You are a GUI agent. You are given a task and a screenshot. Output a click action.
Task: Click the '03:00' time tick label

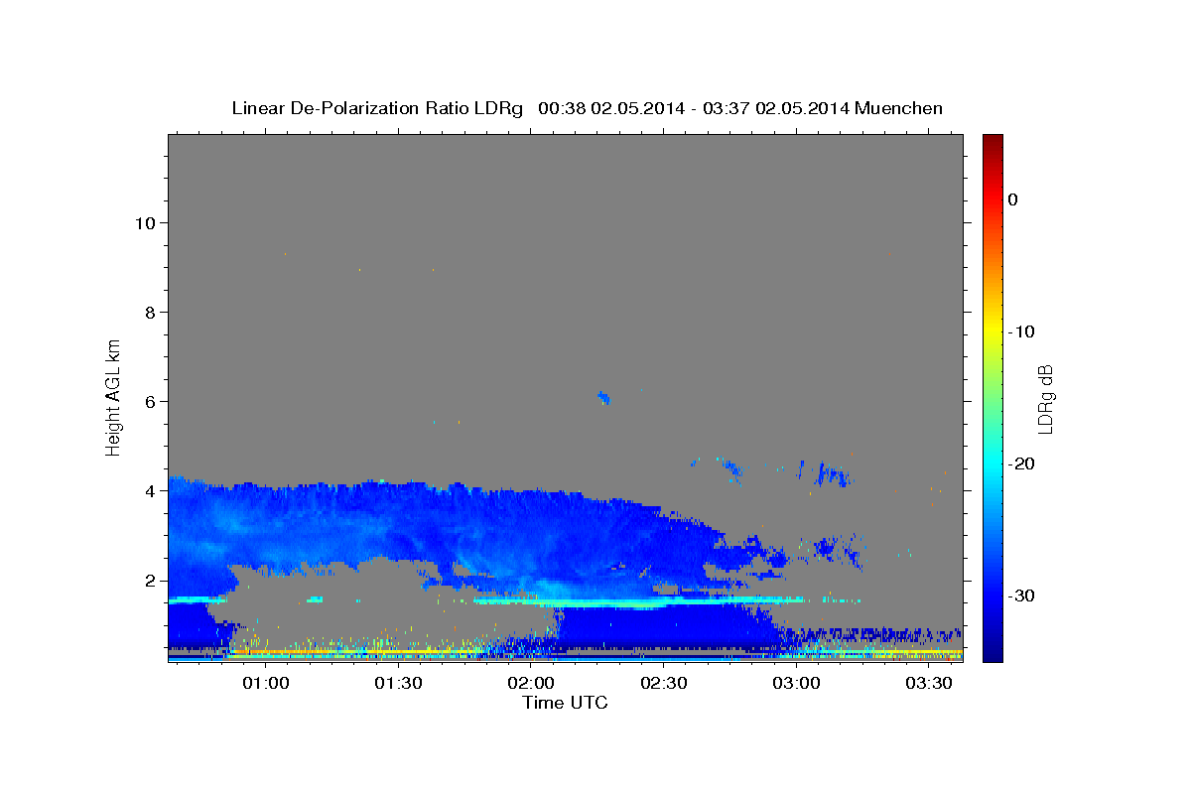point(797,684)
